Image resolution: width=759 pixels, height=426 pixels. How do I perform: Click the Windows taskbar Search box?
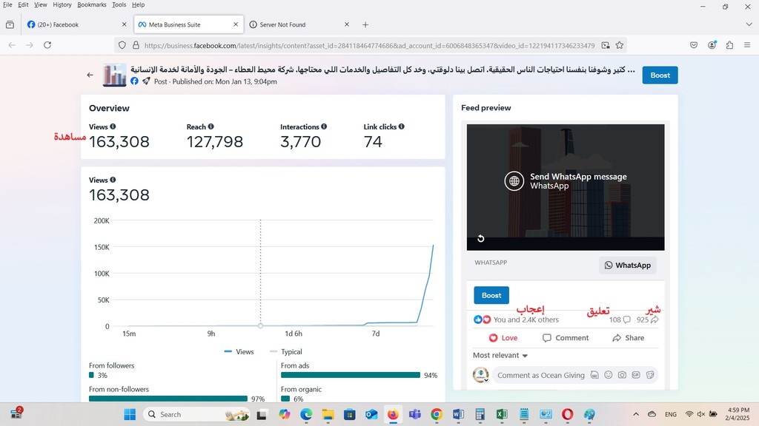(x=196, y=414)
